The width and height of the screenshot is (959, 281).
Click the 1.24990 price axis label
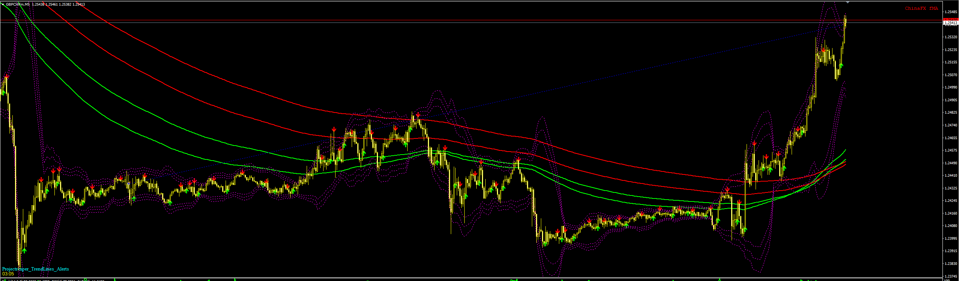[950, 87]
